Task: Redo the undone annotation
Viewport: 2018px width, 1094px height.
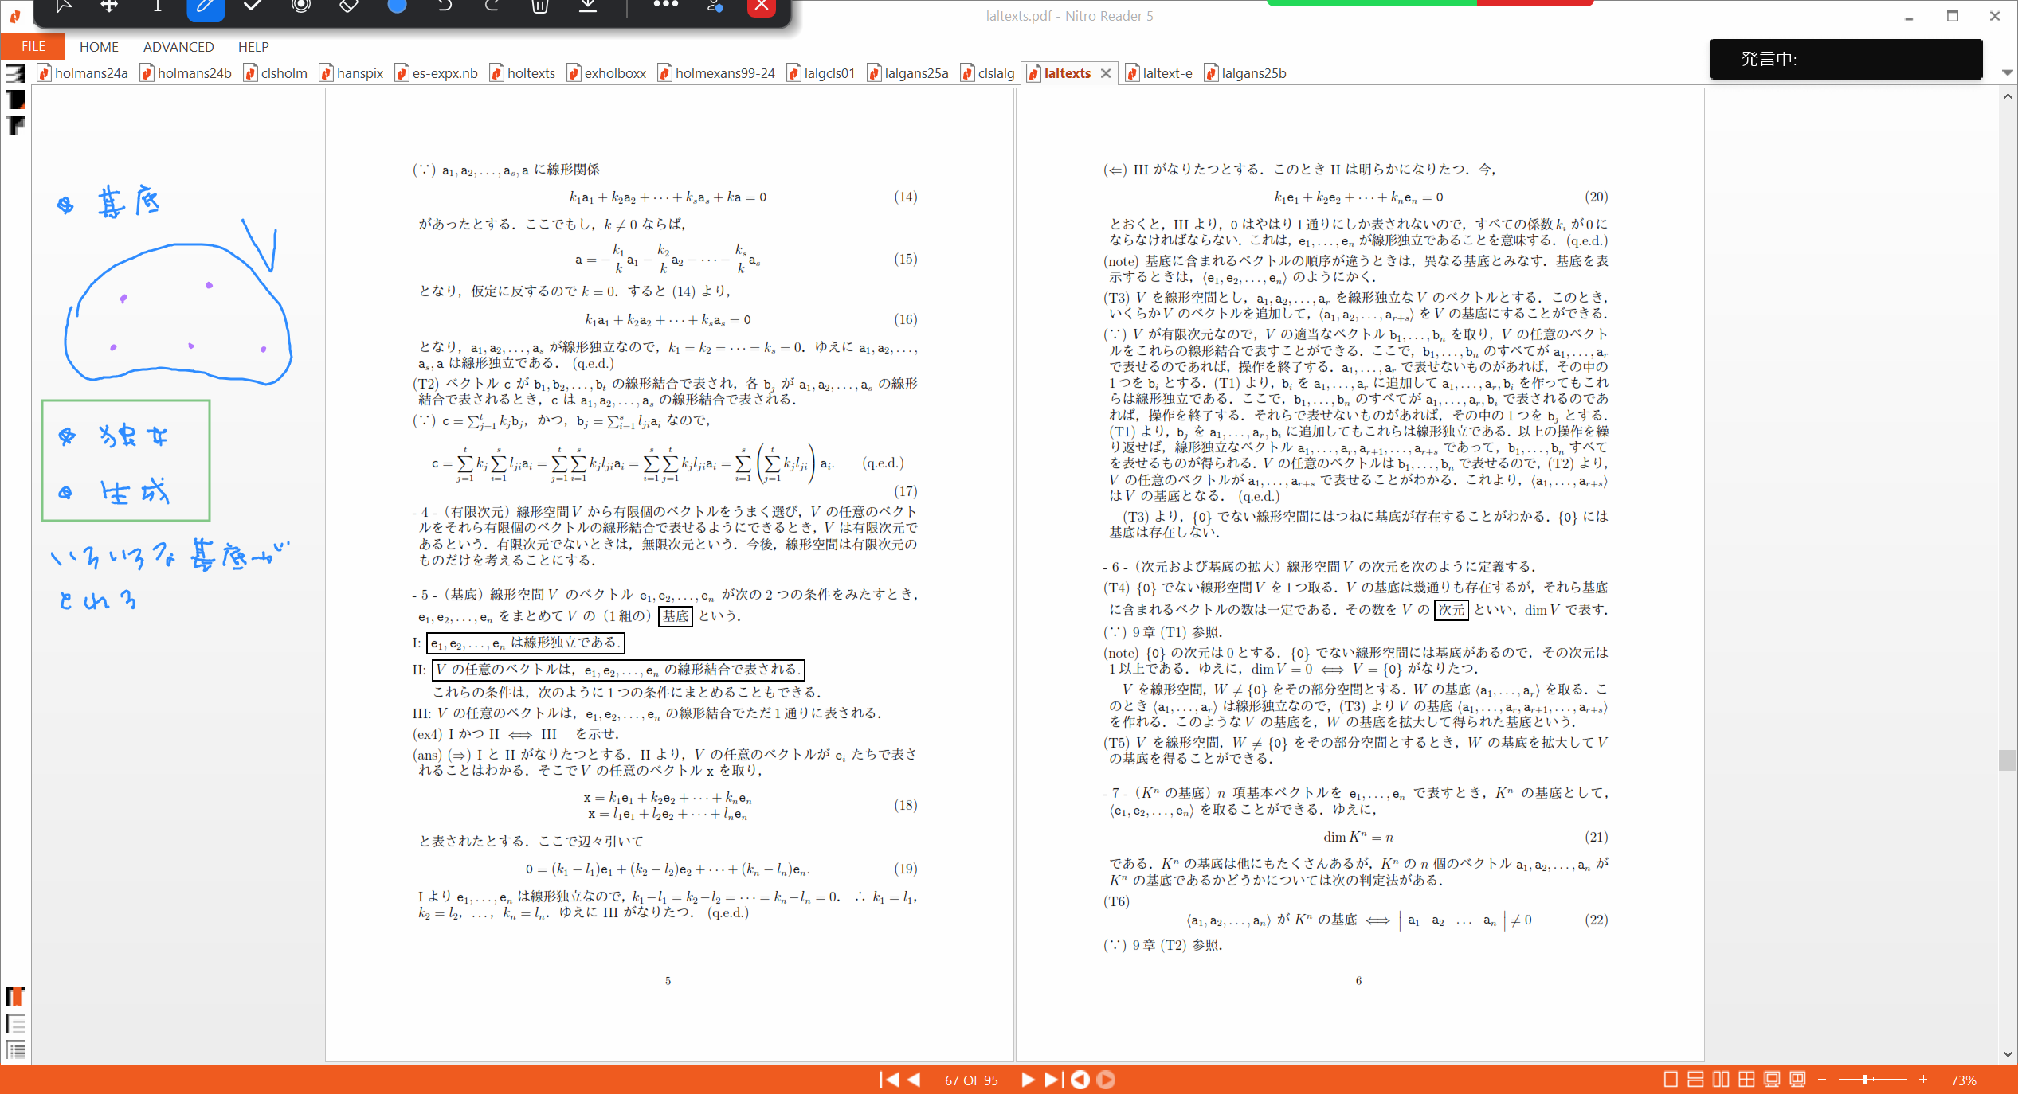Action: pyautogui.click(x=492, y=6)
